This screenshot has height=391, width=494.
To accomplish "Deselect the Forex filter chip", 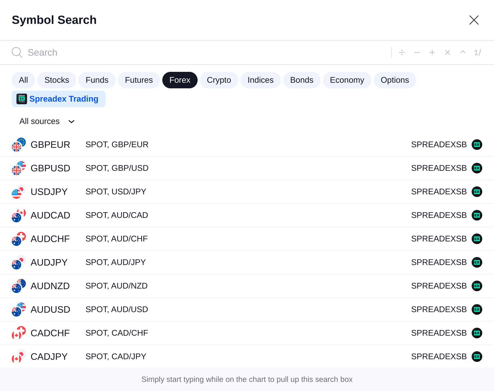I will [180, 80].
